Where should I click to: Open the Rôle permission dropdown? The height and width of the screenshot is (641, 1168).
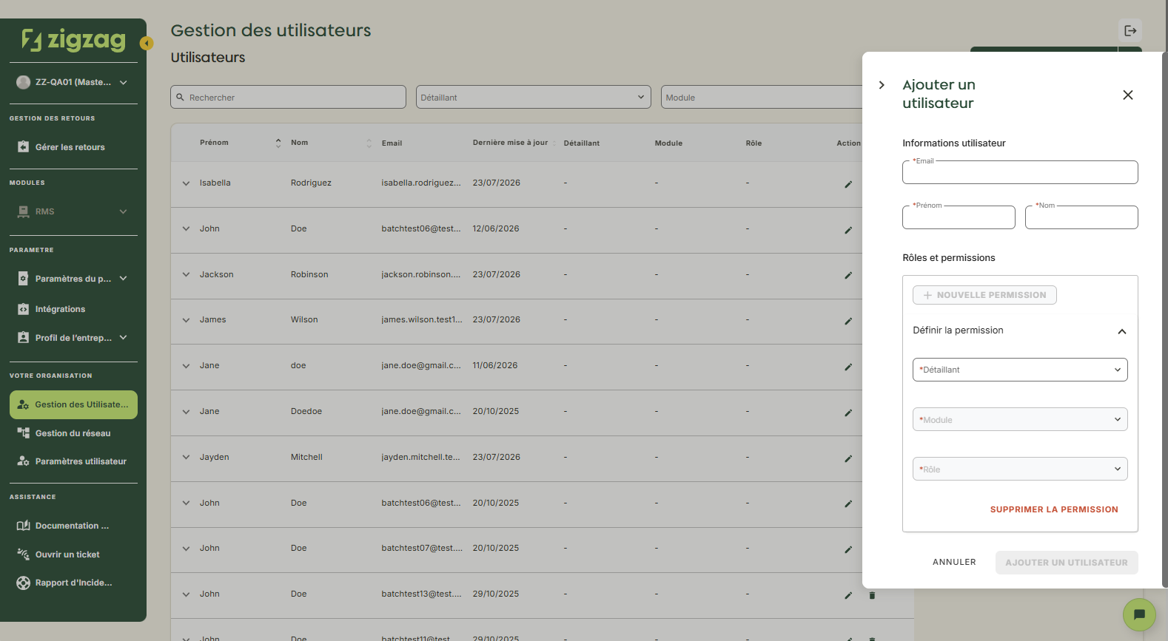tap(1020, 469)
